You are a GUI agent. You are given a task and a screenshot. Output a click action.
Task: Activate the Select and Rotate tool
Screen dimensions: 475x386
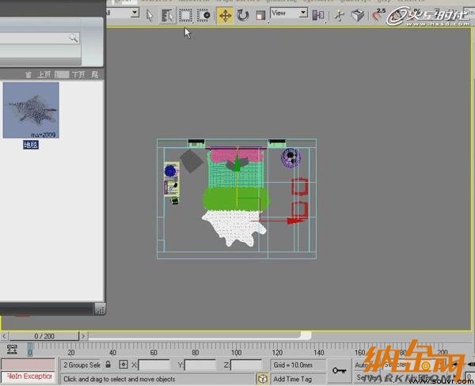[242, 15]
